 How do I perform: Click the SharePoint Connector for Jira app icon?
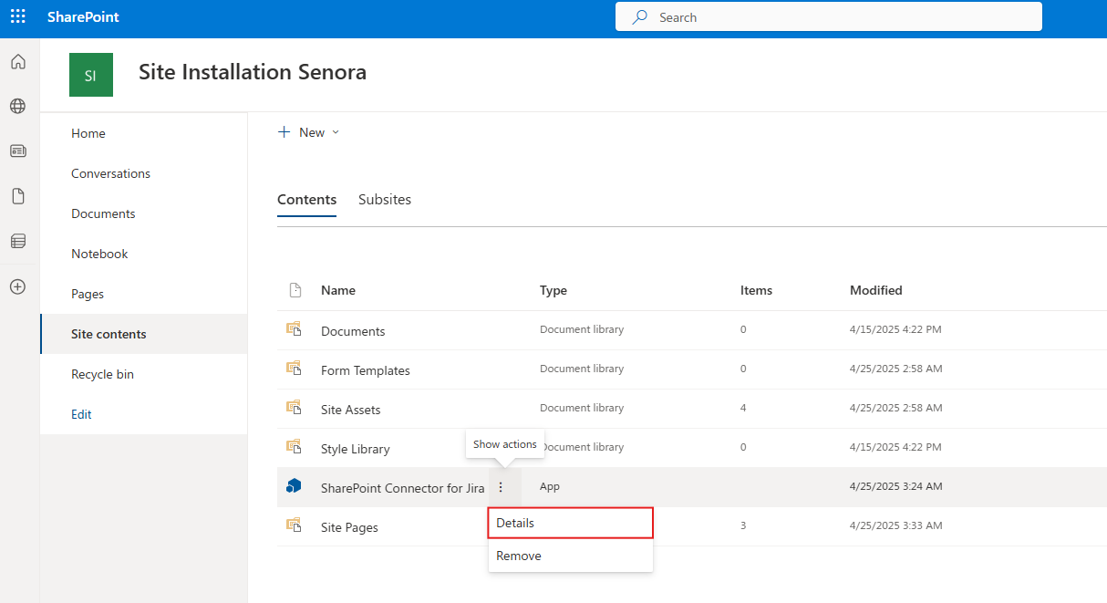(294, 487)
